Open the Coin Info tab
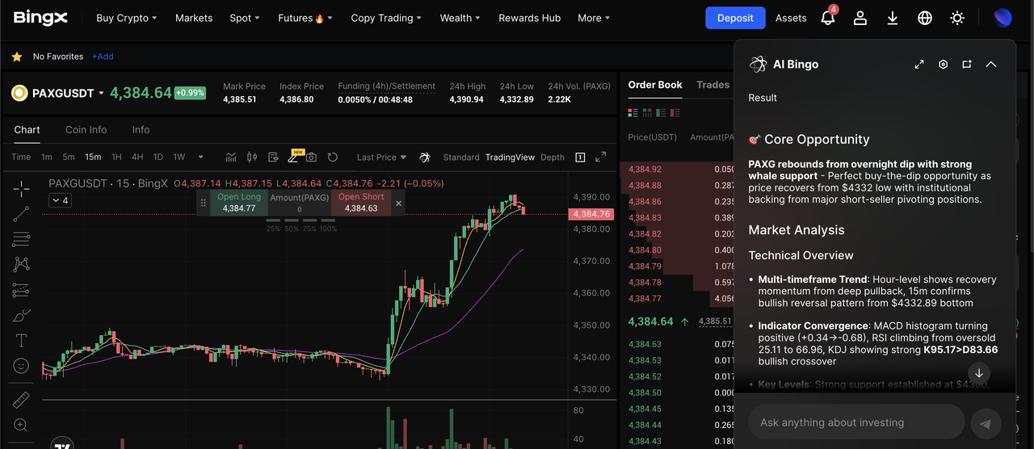 coord(86,130)
